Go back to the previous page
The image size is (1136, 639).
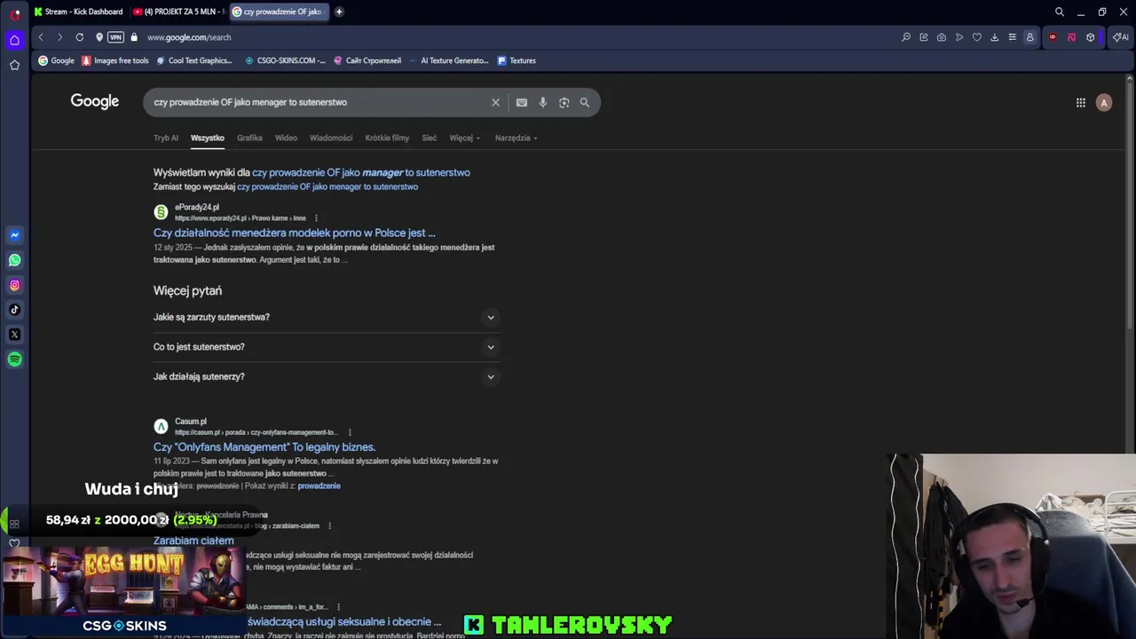[41, 37]
